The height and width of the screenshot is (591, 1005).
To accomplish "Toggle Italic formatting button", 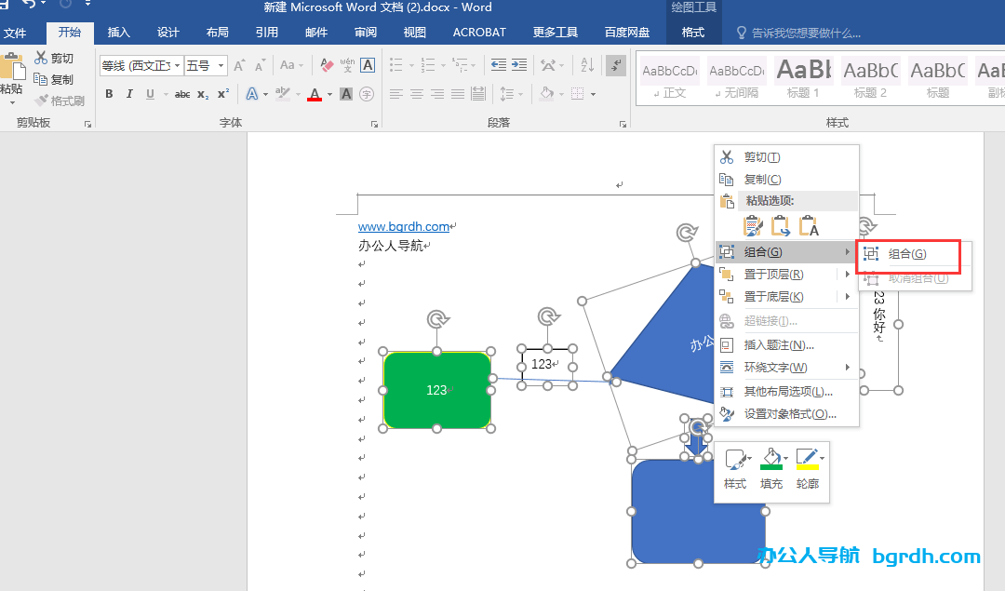I will (x=128, y=94).
